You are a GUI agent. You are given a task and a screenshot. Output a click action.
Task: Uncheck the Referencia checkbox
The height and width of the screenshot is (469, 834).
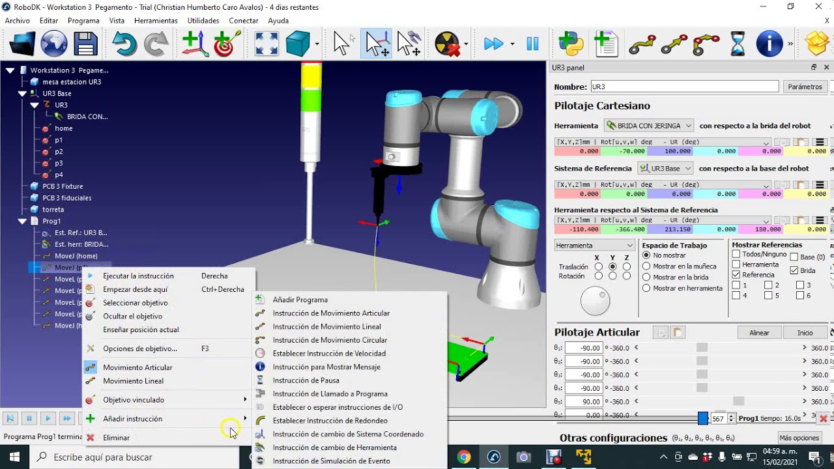click(736, 275)
